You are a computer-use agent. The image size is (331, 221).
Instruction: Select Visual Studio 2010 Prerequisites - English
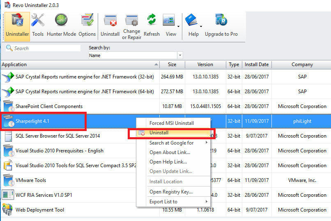60,151
